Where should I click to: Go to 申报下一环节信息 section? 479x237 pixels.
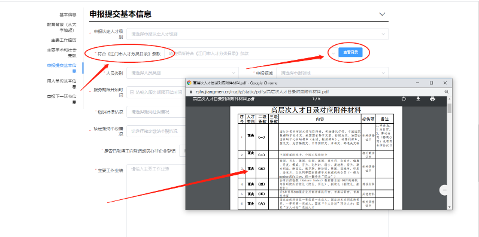click(x=62, y=99)
